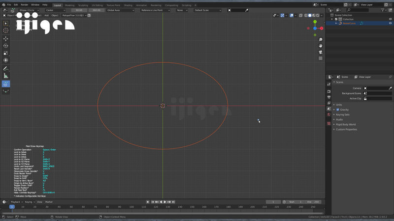
Task: Click the Blender logo icon
Action: click(x=3, y=5)
